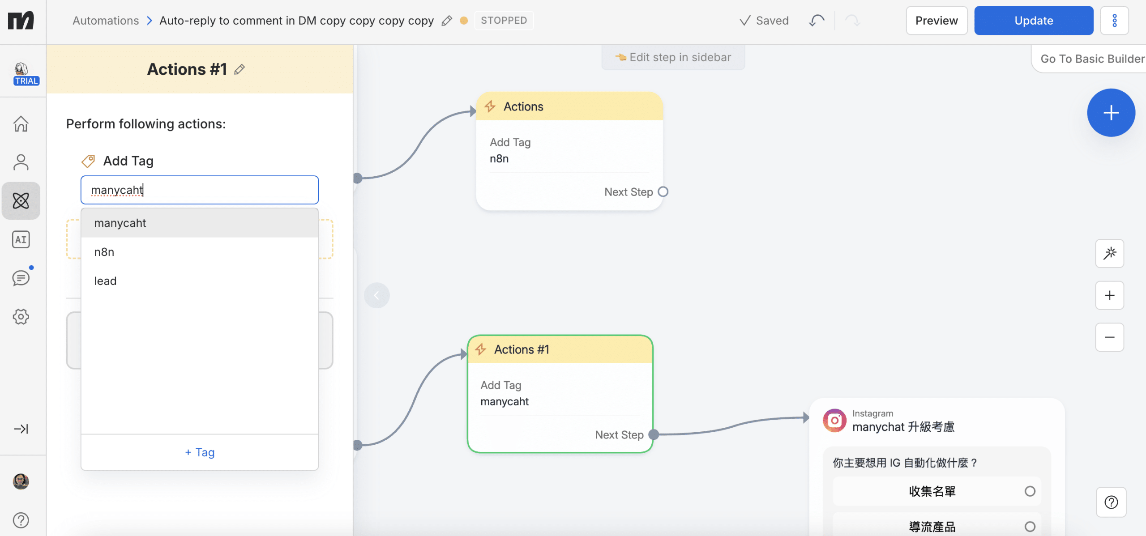Click the Preview button
Screen dimensions: 1146x536
(936, 21)
